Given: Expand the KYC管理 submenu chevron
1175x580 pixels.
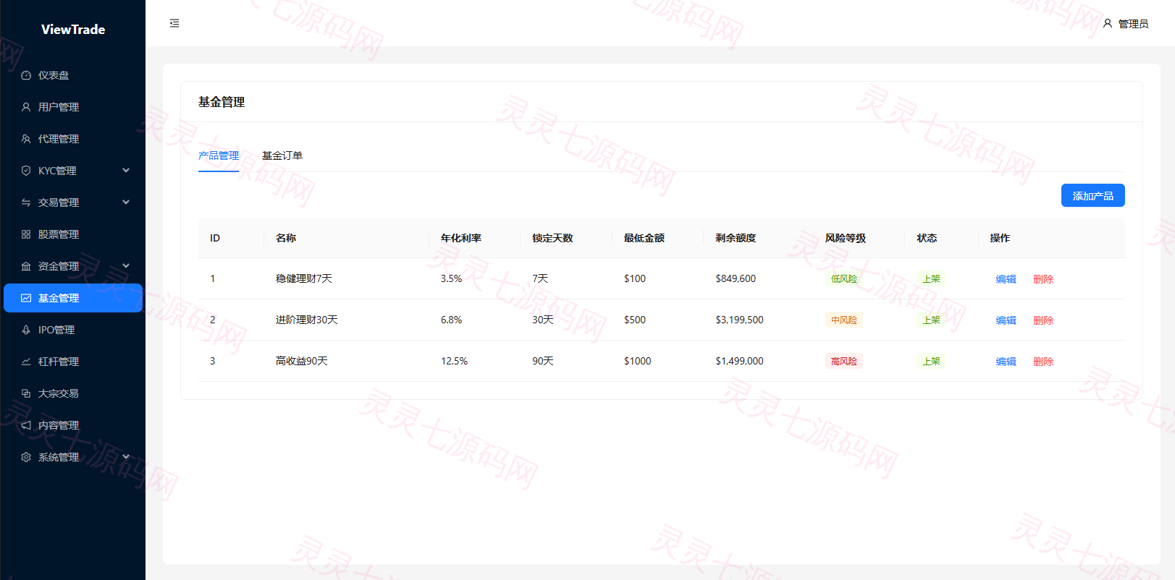Looking at the screenshot, I should (126, 171).
